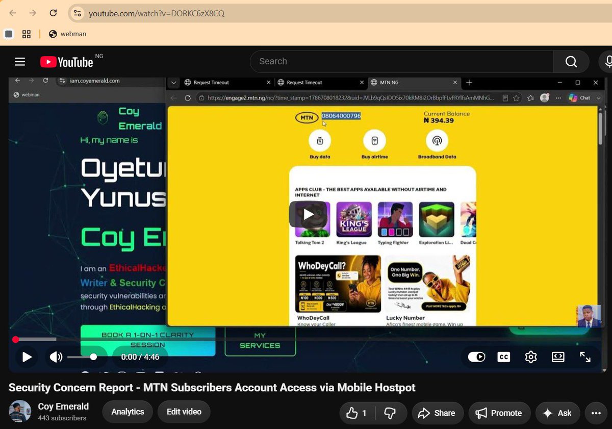Go to YouTube home via logo

(67, 62)
